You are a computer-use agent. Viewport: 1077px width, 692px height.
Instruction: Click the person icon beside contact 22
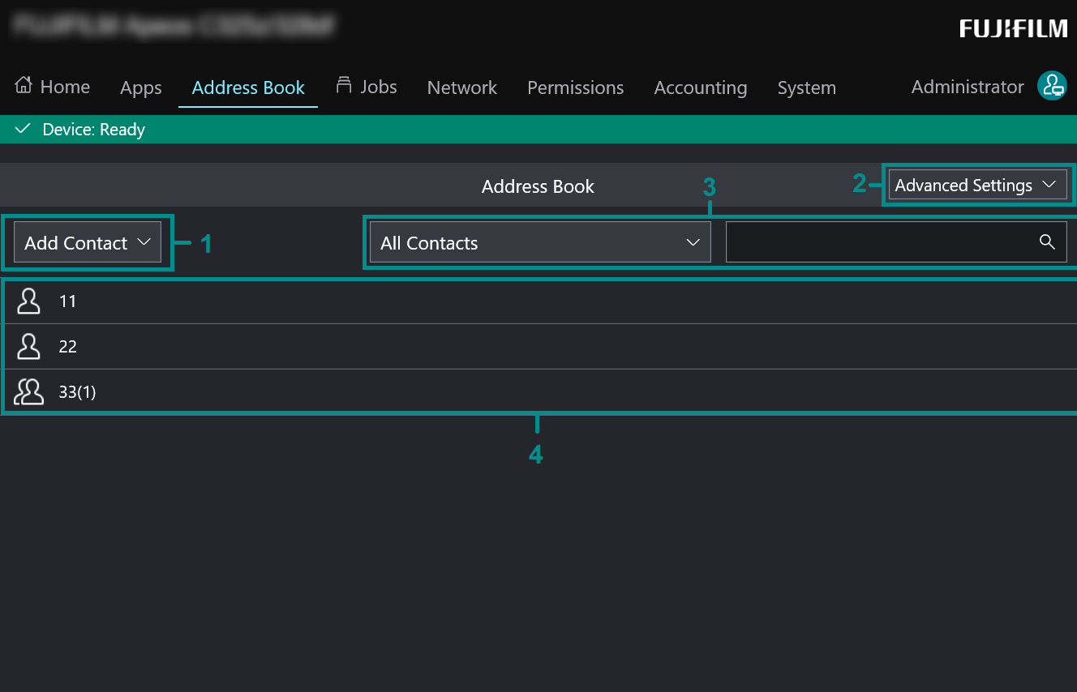coord(28,346)
